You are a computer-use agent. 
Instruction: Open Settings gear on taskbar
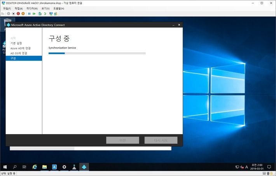coord(64,167)
